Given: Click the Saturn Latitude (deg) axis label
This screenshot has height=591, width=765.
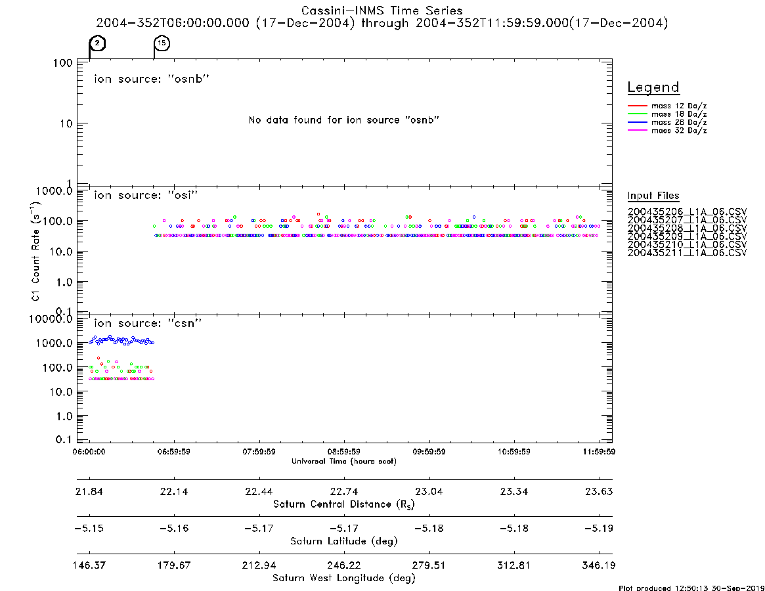Looking at the screenshot, I should (344, 541).
